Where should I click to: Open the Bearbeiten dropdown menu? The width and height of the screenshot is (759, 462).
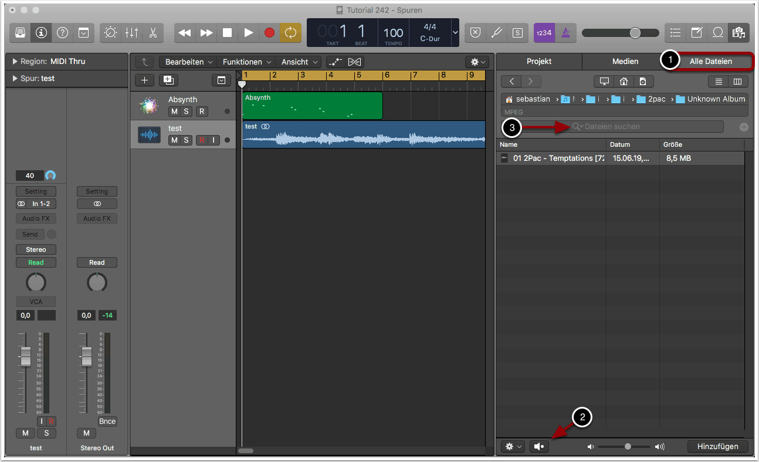188,62
